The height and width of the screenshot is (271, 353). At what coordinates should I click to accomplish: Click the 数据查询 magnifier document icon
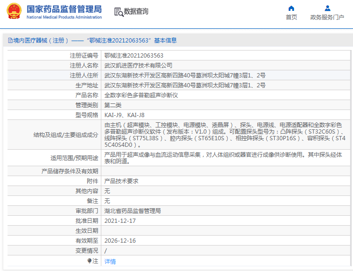coord(119,11)
